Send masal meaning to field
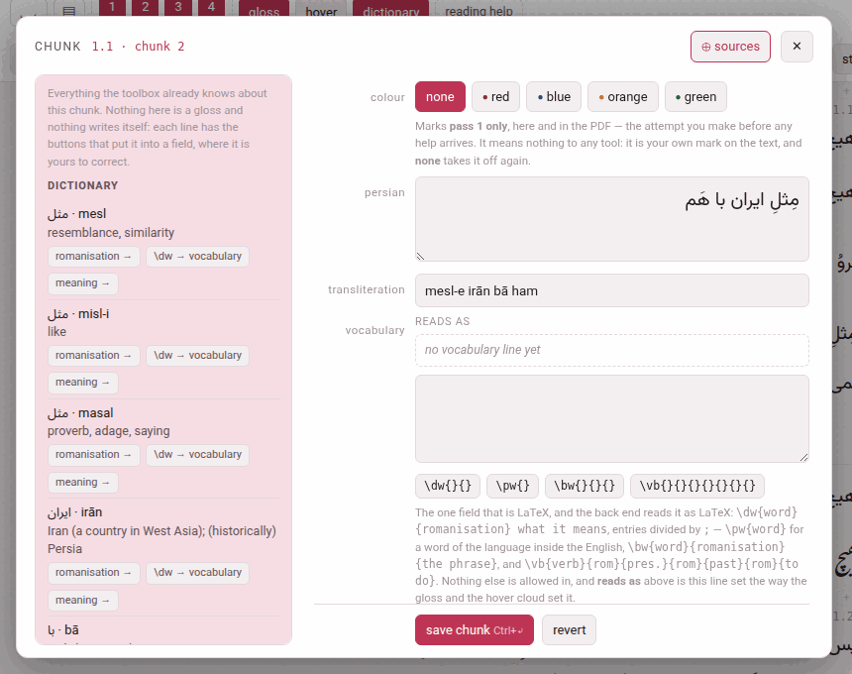Screen dimensions: 852x674 82,482
